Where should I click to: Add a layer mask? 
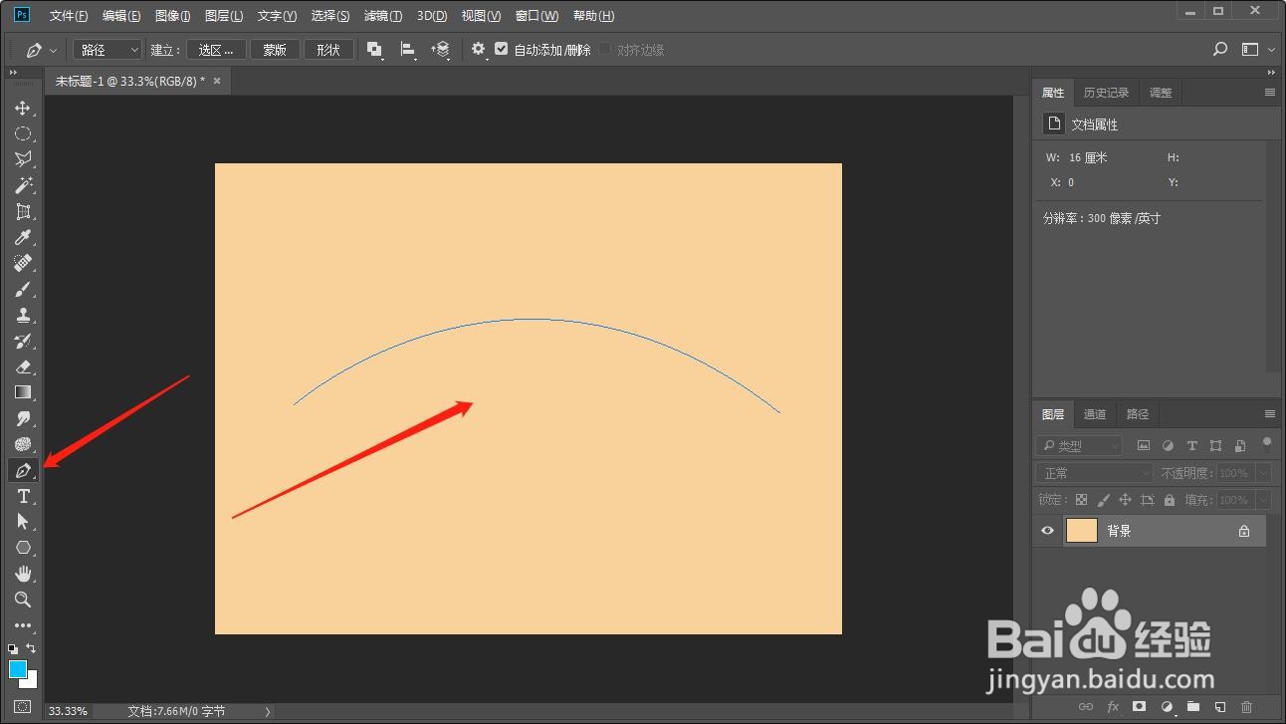1140,706
